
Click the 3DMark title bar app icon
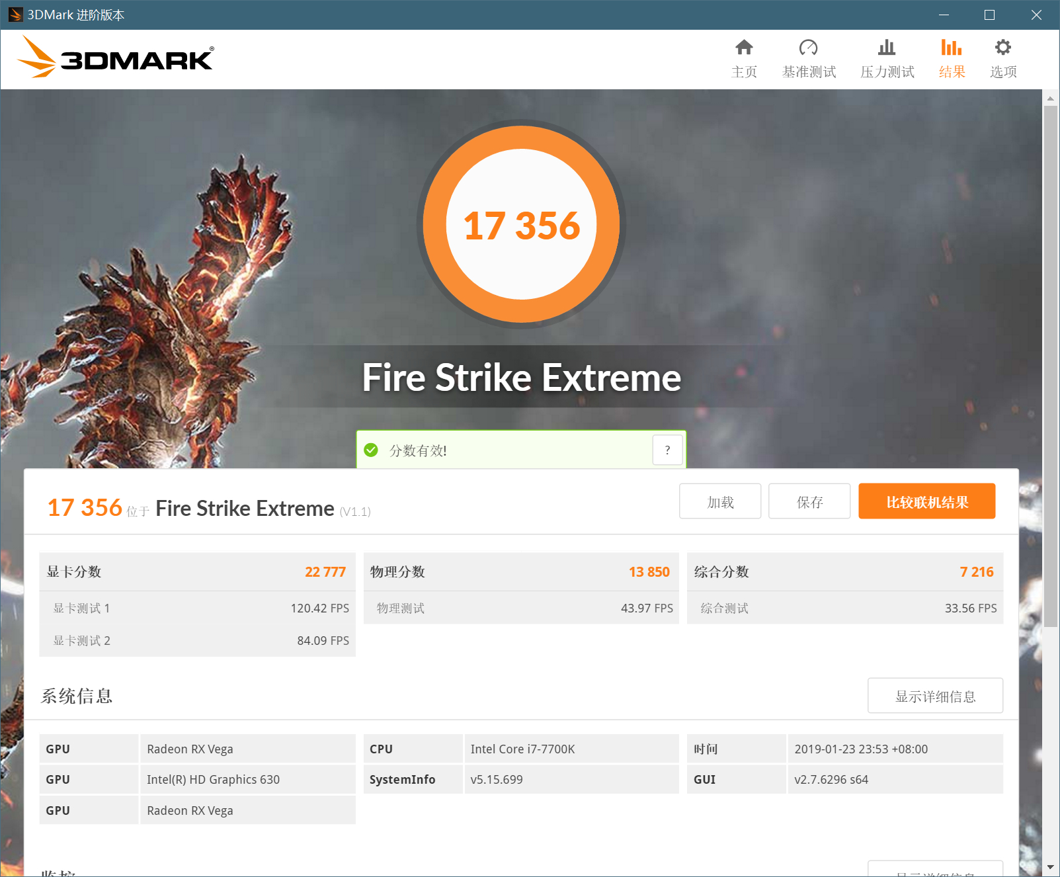pyautogui.click(x=15, y=15)
